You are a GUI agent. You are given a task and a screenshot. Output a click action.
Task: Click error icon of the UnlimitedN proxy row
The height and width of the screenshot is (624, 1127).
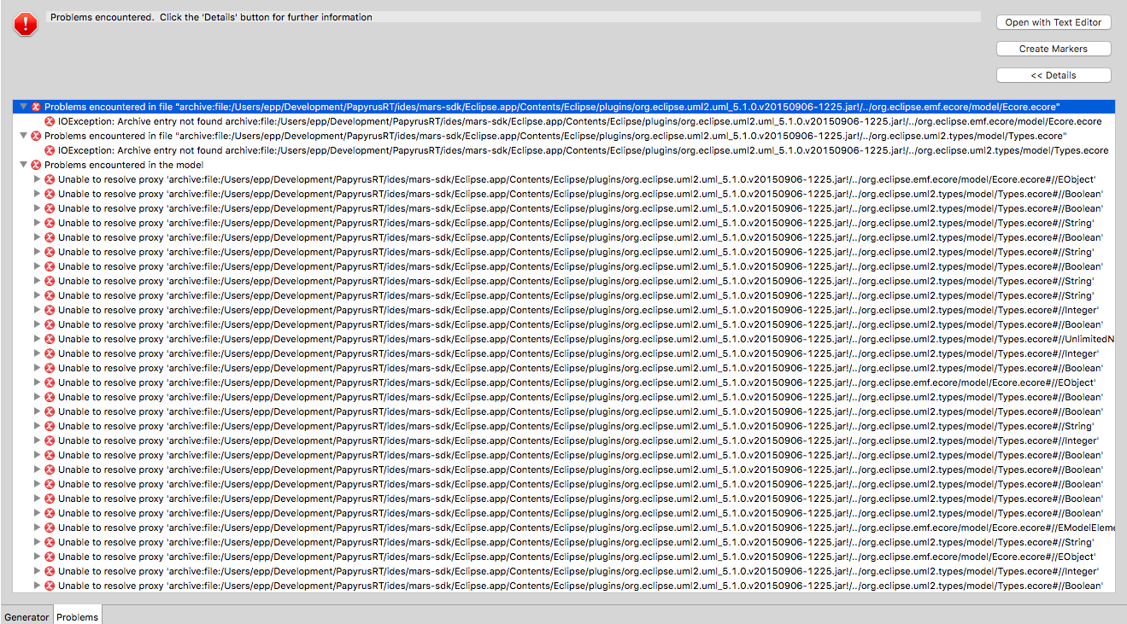[50, 339]
